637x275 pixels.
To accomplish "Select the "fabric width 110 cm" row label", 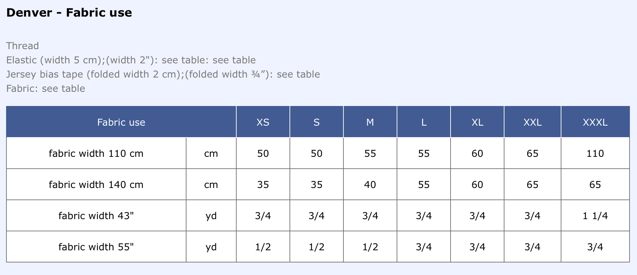I will (96, 153).
